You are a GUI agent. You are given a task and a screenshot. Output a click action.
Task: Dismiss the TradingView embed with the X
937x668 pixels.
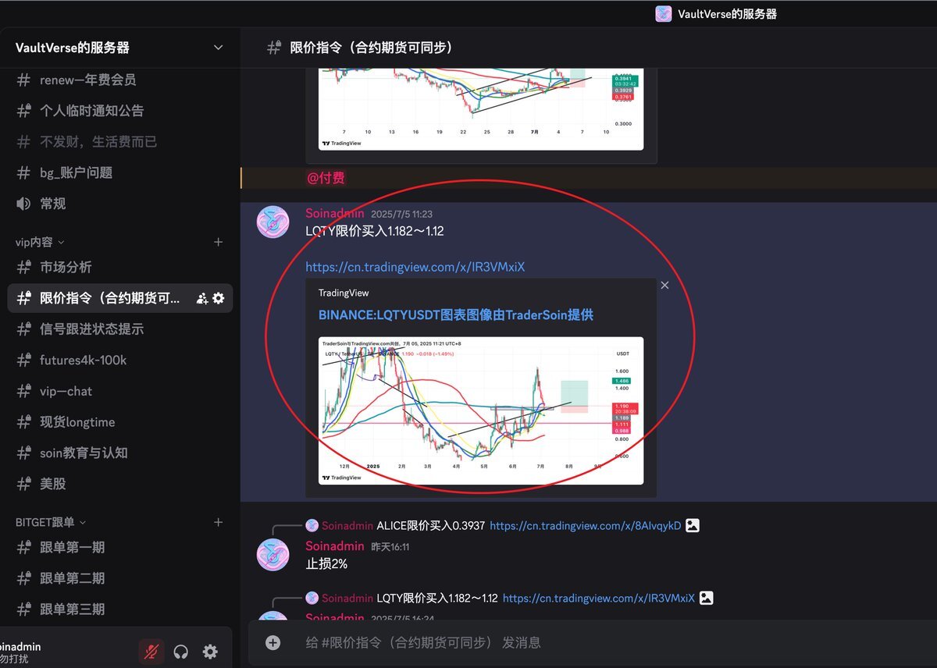[664, 286]
